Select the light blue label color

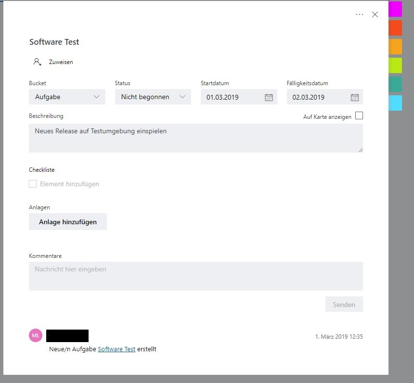click(x=395, y=102)
